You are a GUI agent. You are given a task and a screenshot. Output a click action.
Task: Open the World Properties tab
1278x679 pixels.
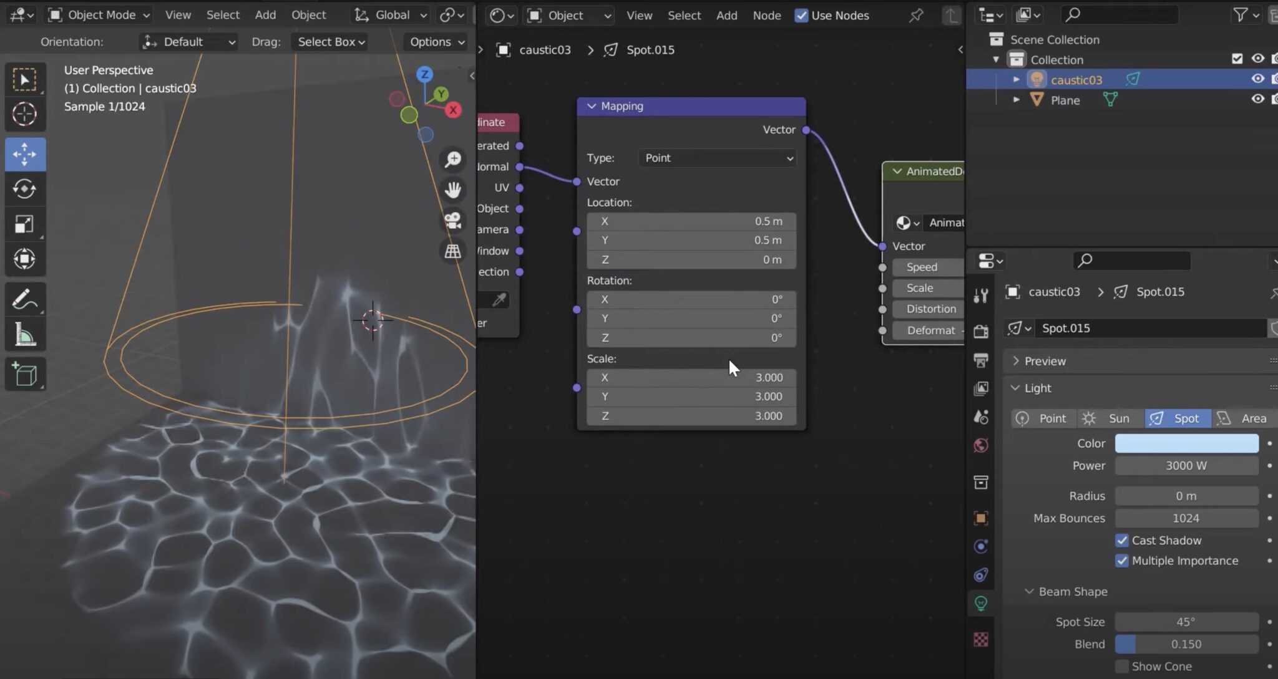tap(980, 445)
